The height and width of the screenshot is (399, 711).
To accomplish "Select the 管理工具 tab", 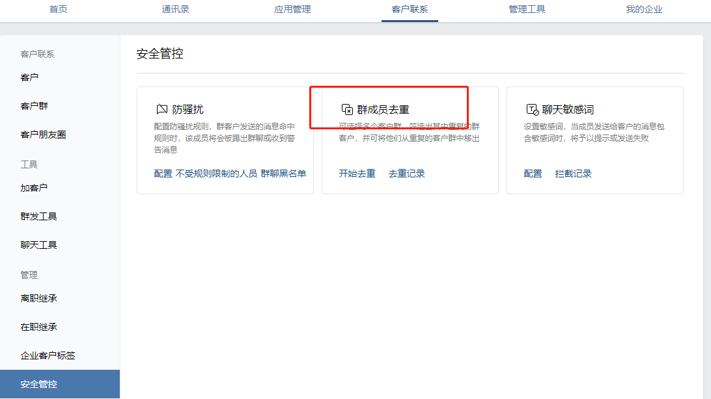I will 527,10.
